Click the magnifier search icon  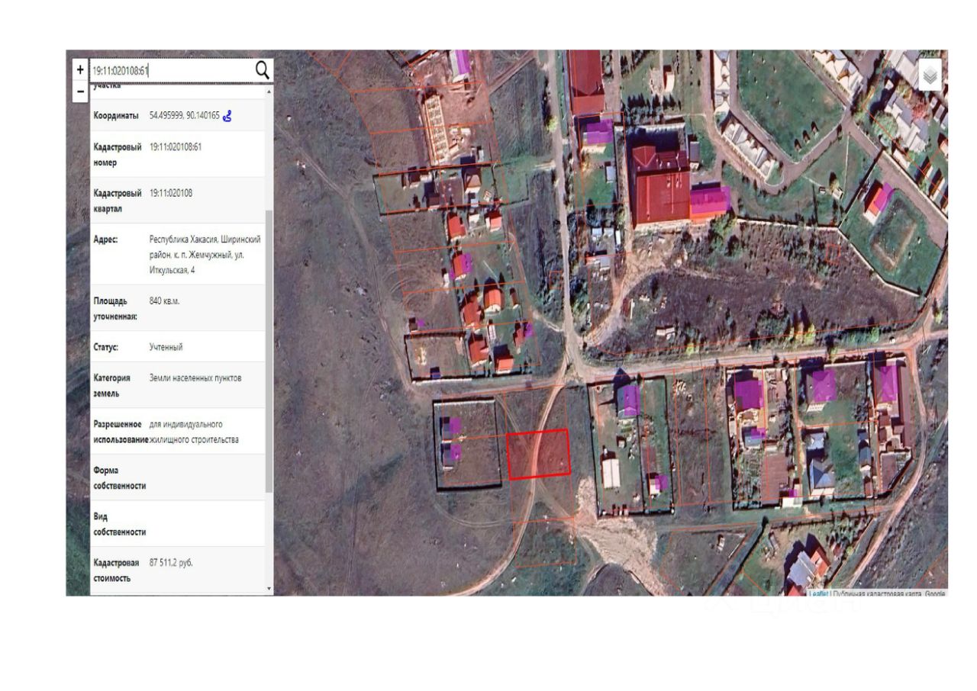(x=262, y=70)
